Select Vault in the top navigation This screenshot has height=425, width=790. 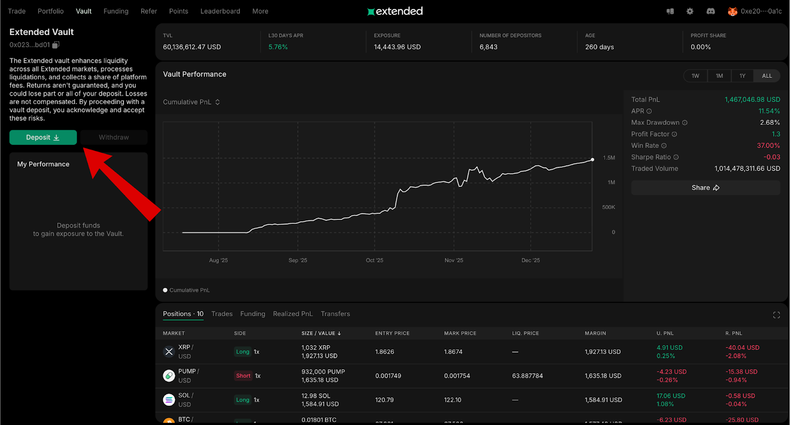coord(84,11)
